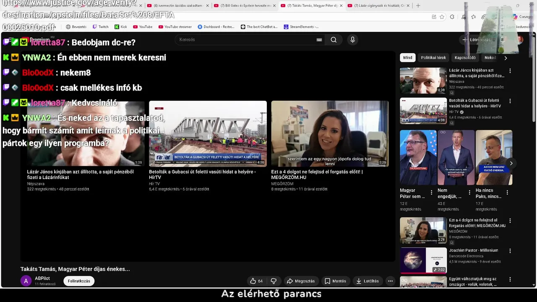Open the StreamElements bookmark
The image size is (537, 302).
point(301,27)
